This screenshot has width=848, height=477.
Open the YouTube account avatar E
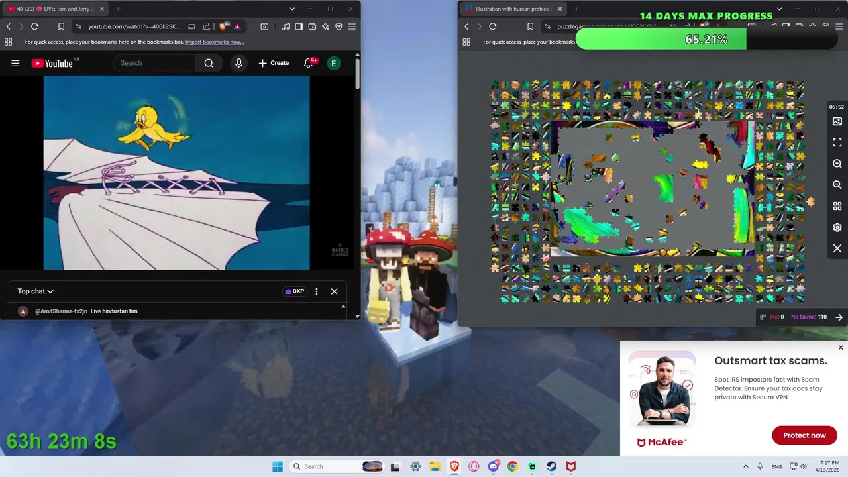pos(334,63)
